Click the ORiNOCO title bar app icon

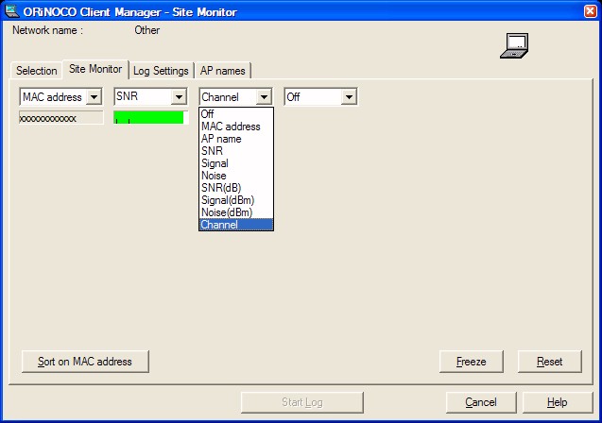click(10, 10)
